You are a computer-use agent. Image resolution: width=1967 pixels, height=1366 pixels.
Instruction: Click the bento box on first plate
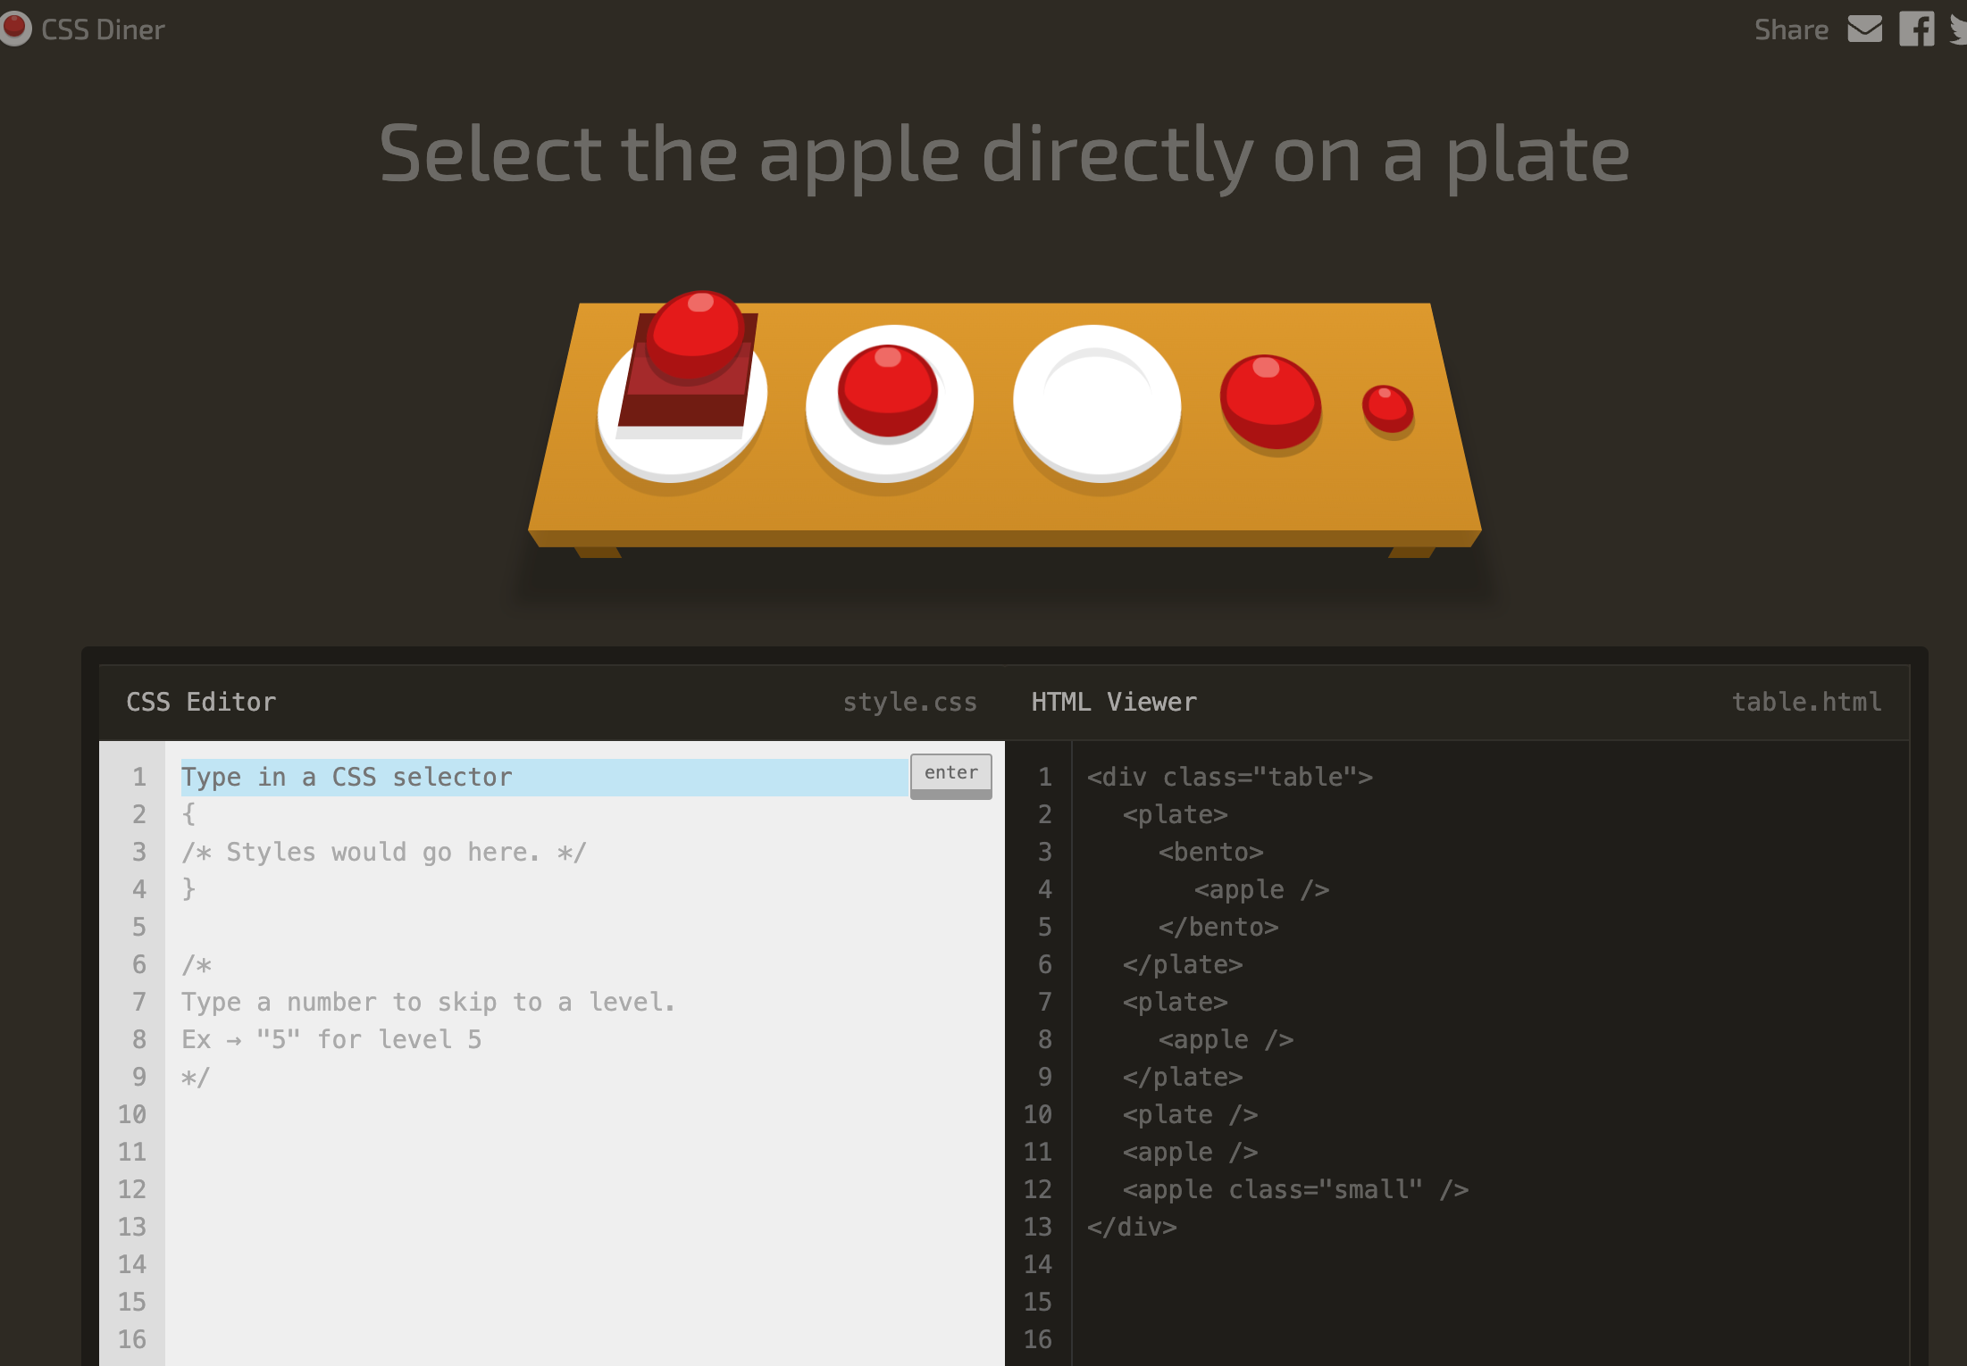(683, 406)
